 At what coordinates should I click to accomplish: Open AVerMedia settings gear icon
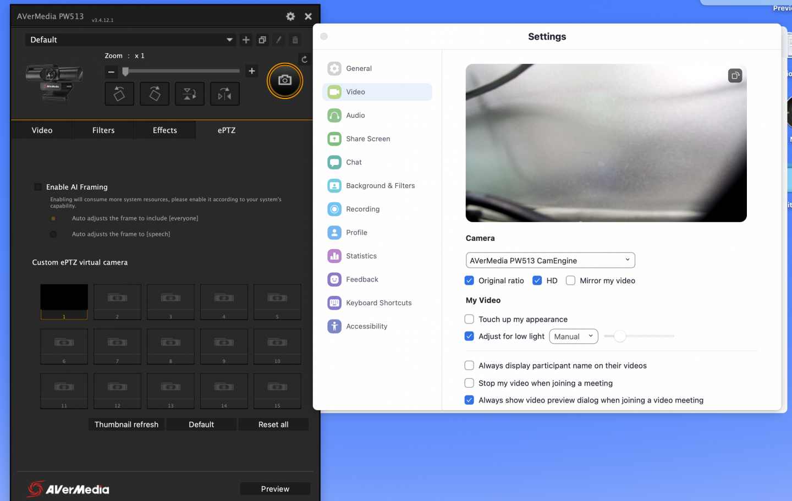point(290,16)
